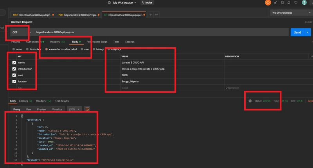
Task: Open the No Environment dropdown
Action: (x=291, y=13)
